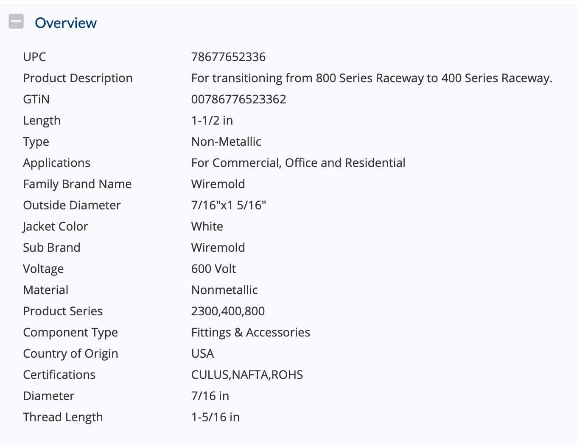The width and height of the screenshot is (577, 445).
Task: Click the Applications row label
Action: click(57, 163)
